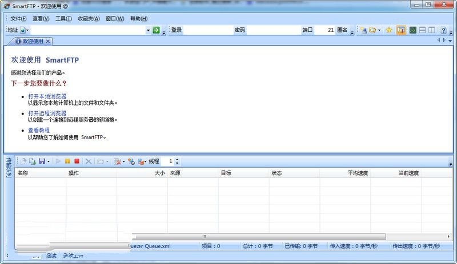Expand the remote browser folder dropdown arrow

379,30
